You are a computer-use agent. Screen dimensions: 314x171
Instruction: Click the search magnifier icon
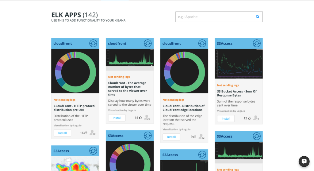click(258, 17)
